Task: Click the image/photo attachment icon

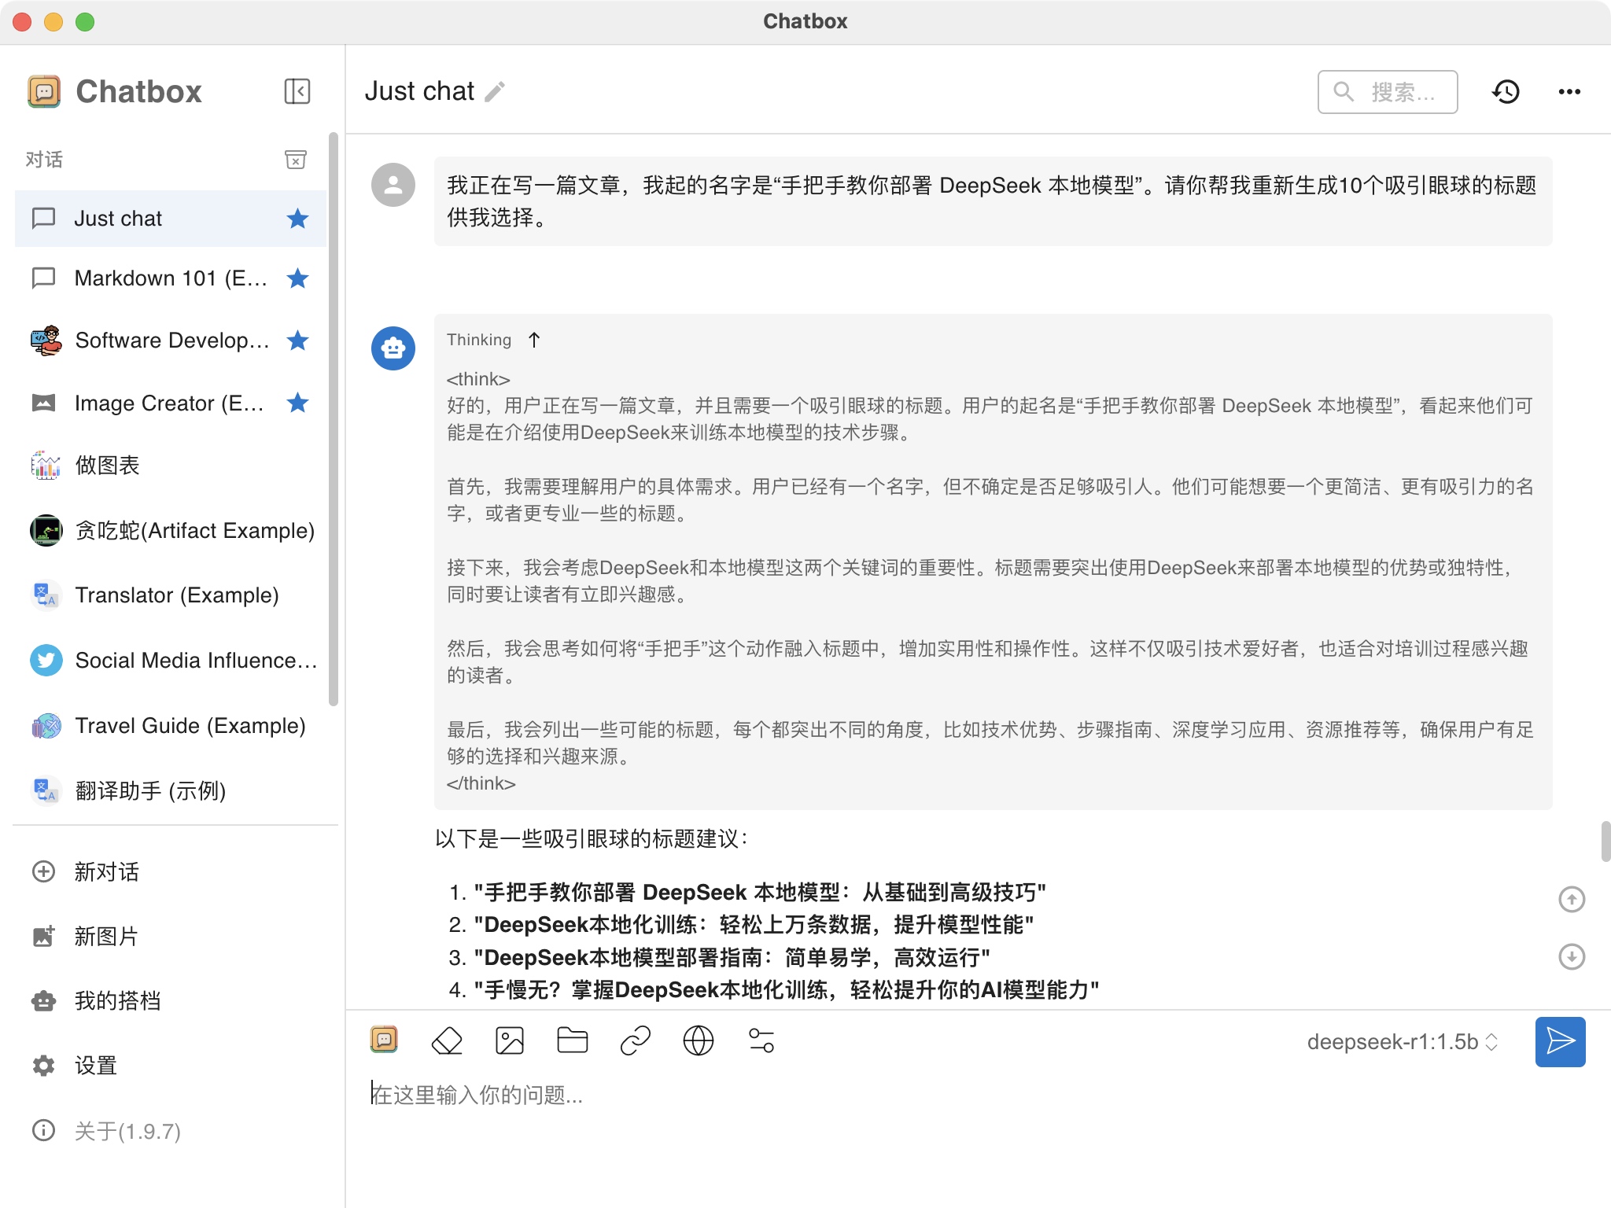Action: coord(509,1040)
